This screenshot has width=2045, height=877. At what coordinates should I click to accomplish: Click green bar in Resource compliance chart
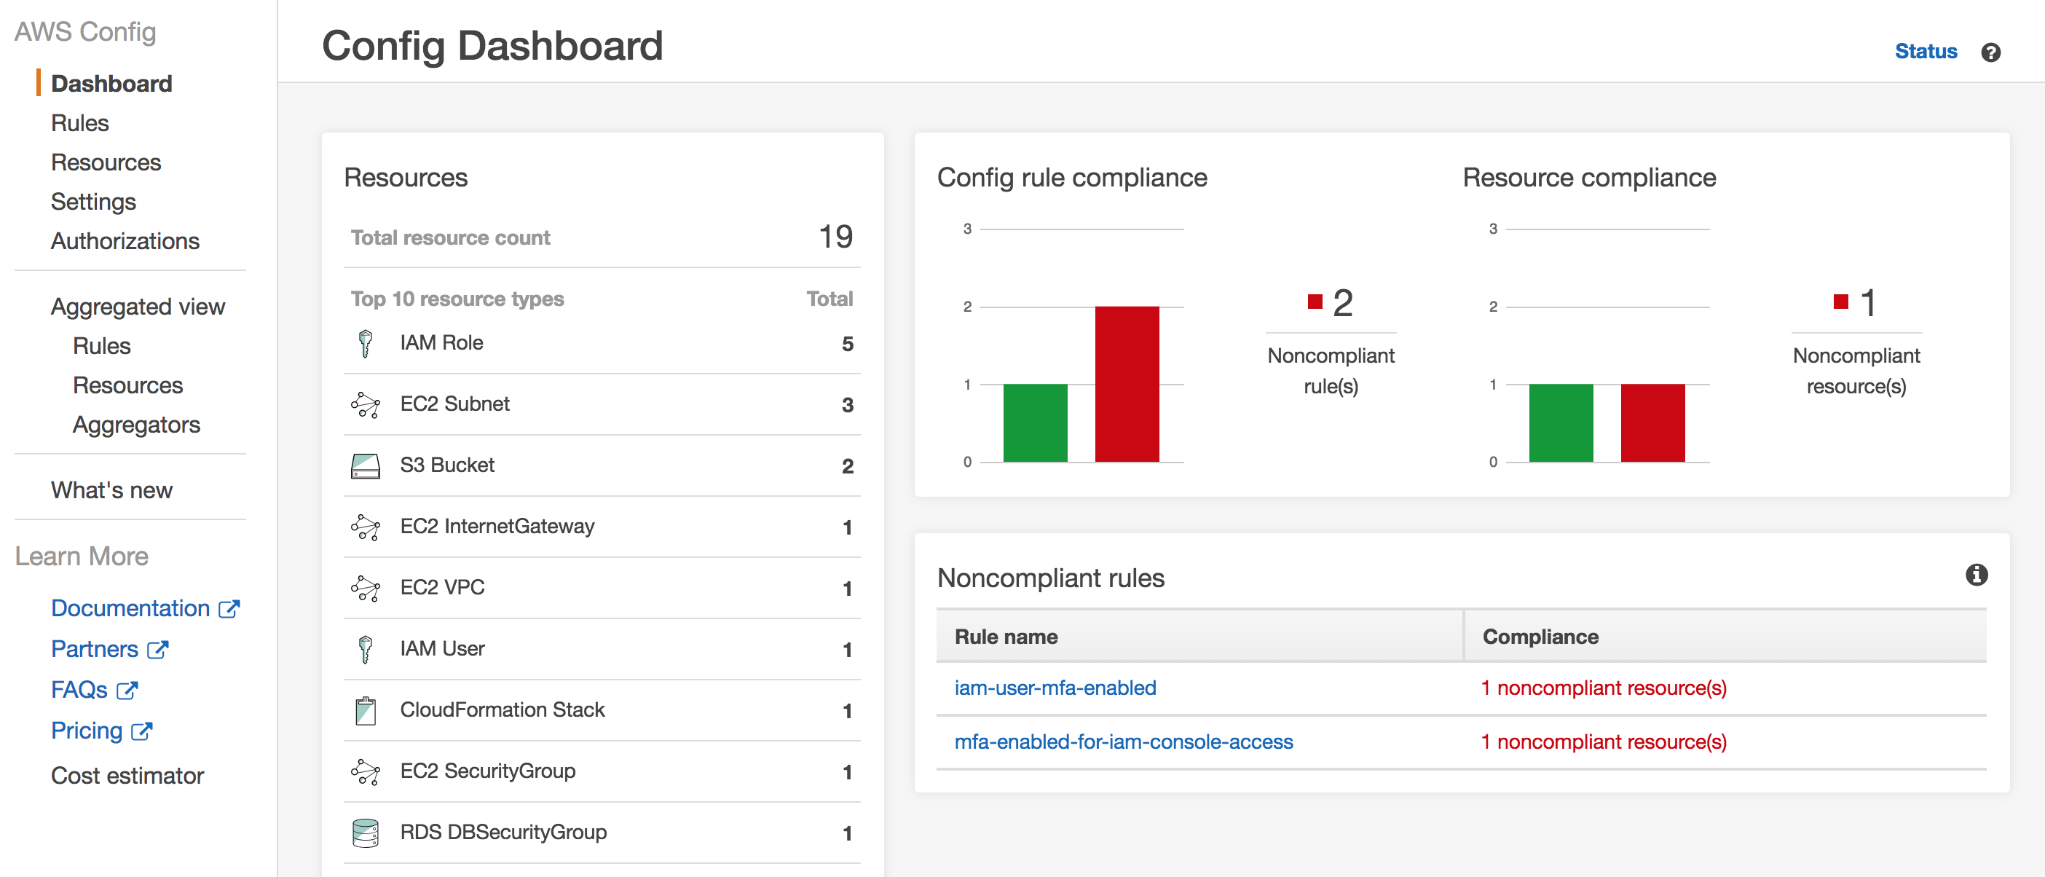[1560, 422]
